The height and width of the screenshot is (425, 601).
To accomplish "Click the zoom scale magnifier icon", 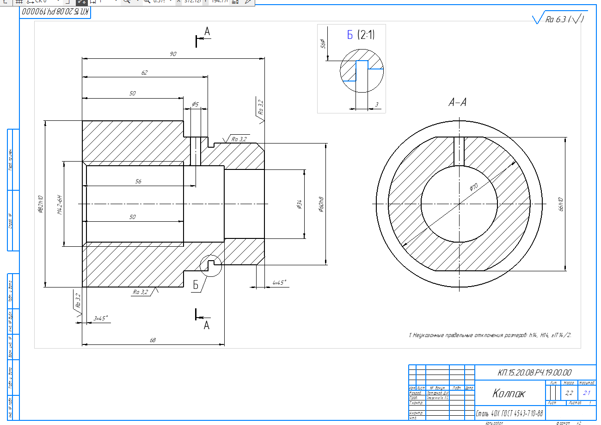I will [x=147, y=2].
